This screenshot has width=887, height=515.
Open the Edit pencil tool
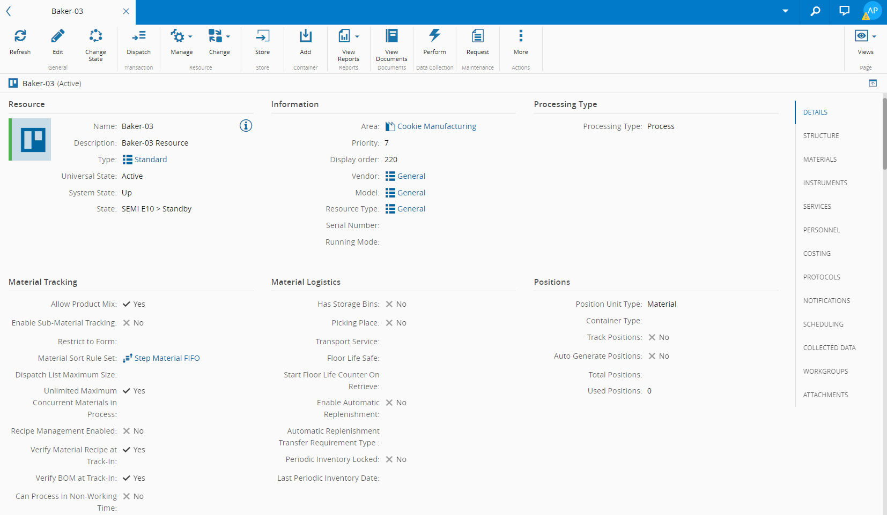point(57,36)
